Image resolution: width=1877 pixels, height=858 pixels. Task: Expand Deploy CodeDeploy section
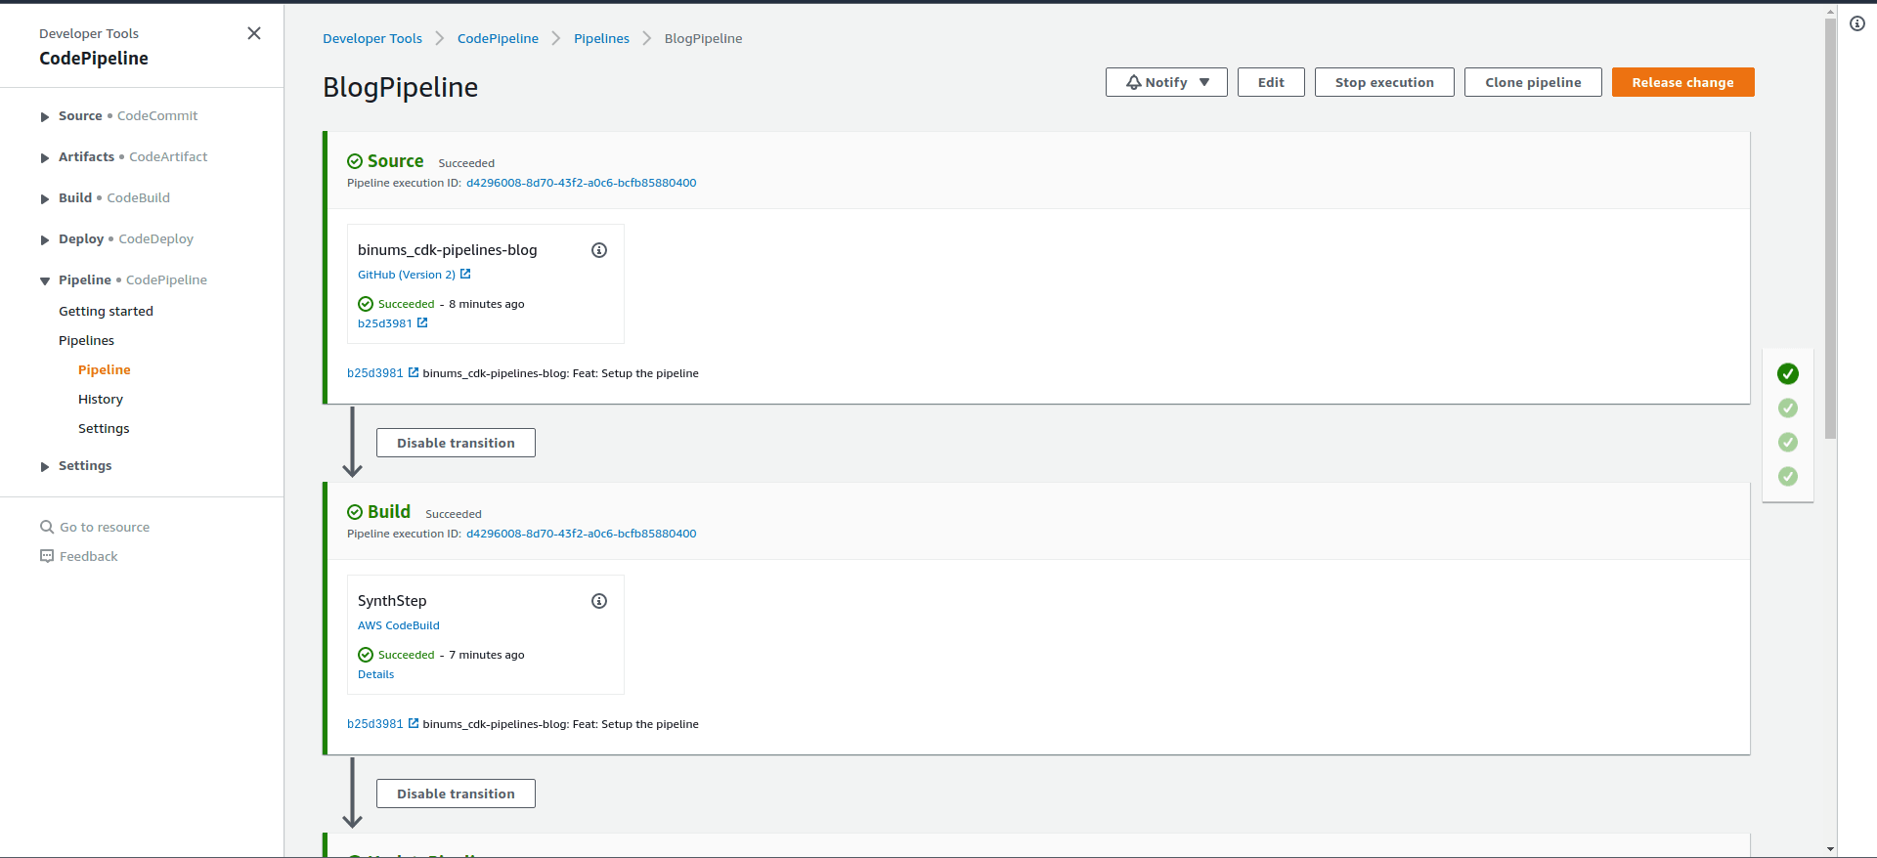point(45,239)
